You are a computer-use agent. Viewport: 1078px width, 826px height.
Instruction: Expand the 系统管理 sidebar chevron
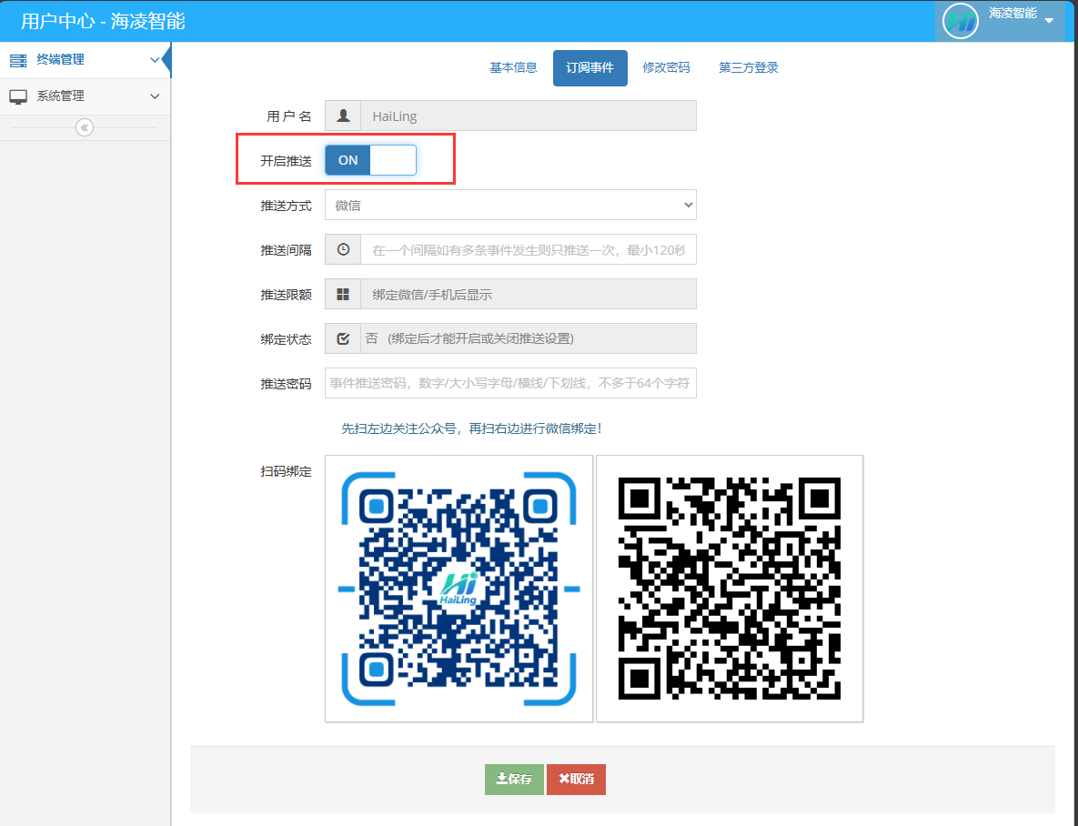pos(155,96)
